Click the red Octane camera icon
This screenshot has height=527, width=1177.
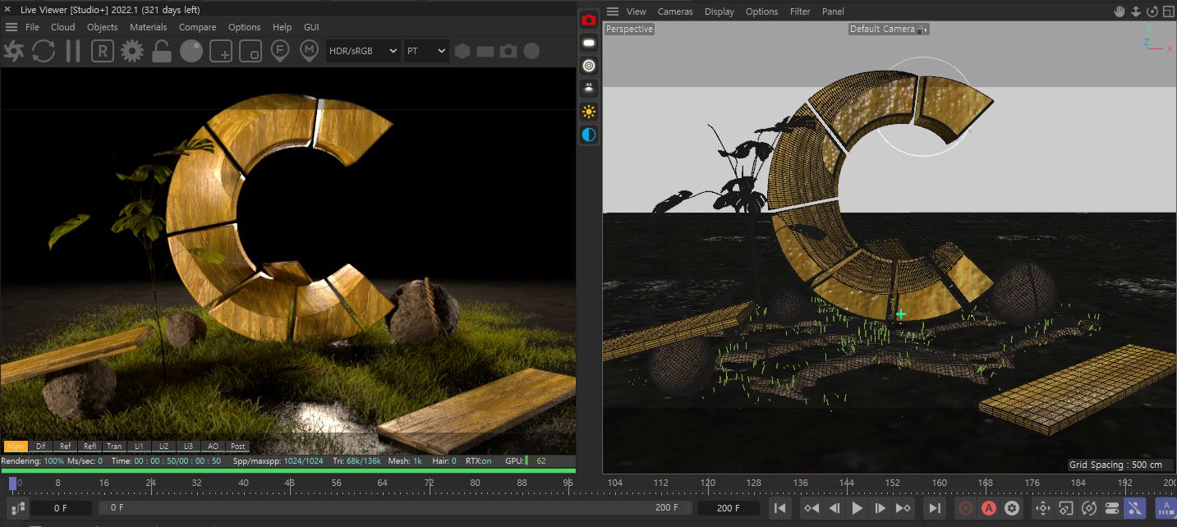pyautogui.click(x=589, y=20)
